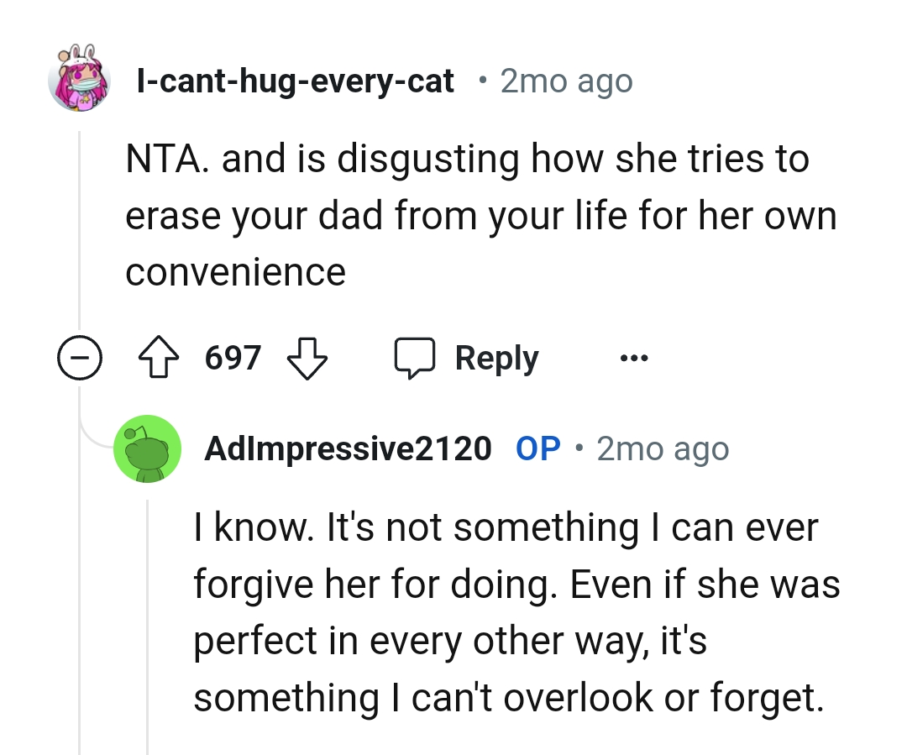Open I-cant-hug-every-cat's profile link
The width and height of the screenshot is (907, 755).
(x=296, y=80)
